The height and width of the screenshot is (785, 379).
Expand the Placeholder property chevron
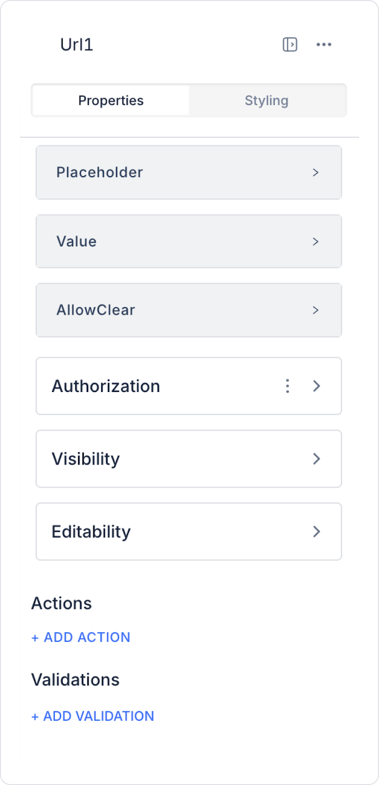[x=316, y=173]
